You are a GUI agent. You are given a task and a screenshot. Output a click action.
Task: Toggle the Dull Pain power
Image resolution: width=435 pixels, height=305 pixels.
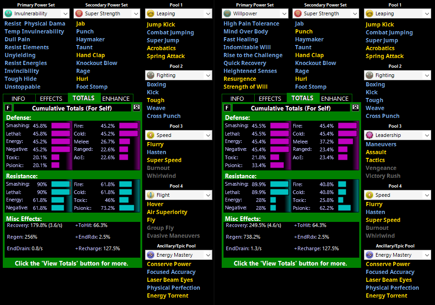(x=17, y=39)
